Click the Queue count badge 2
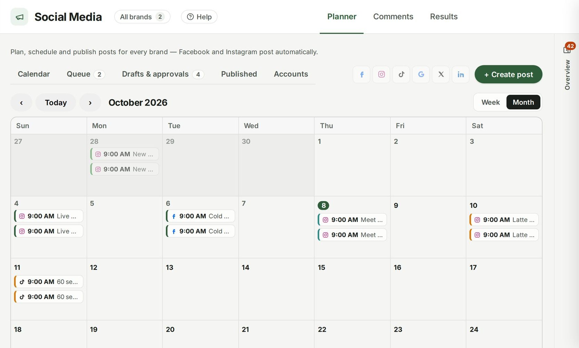The width and height of the screenshot is (579, 348). 99,74
